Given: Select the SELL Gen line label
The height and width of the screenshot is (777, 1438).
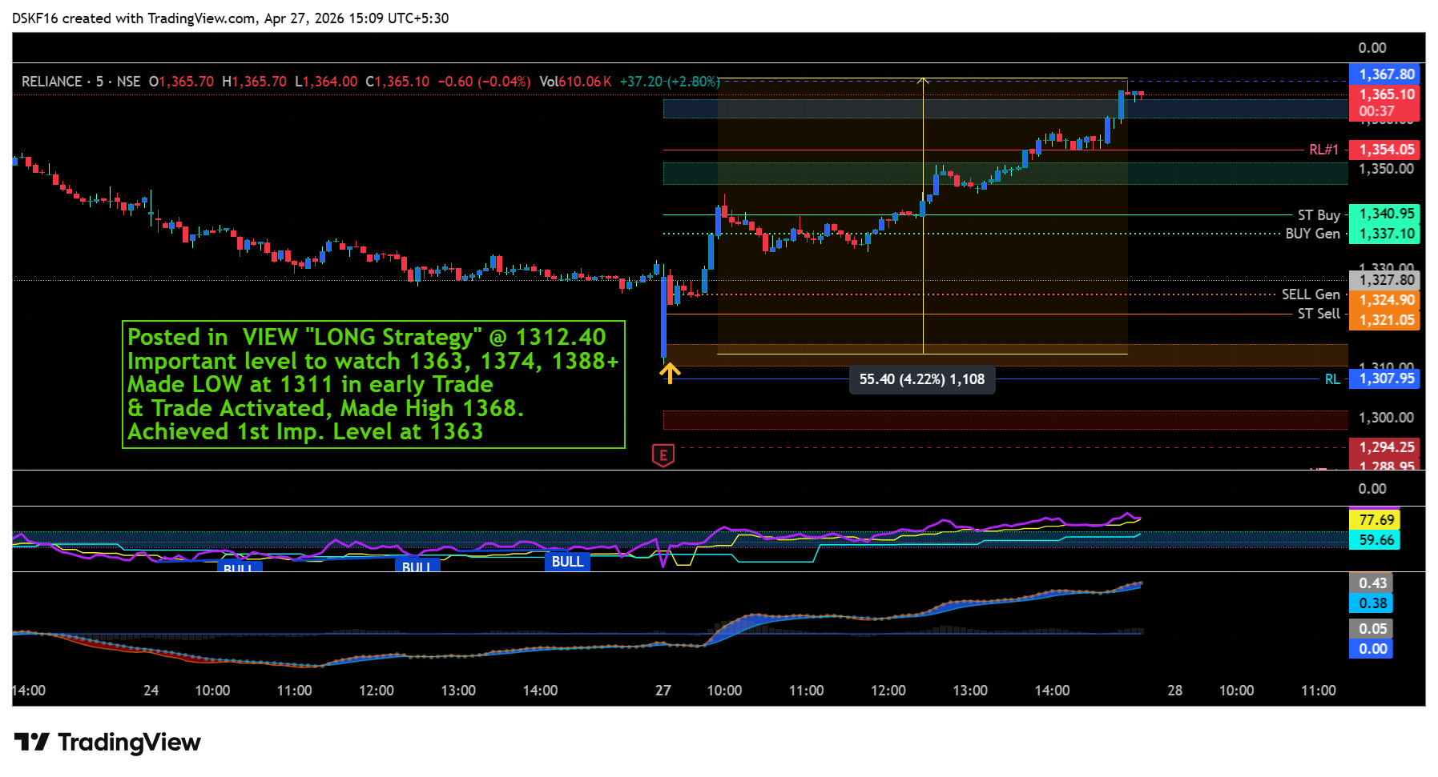Looking at the screenshot, I should (x=1311, y=294).
